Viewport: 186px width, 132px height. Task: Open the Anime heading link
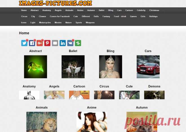coord(92,108)
